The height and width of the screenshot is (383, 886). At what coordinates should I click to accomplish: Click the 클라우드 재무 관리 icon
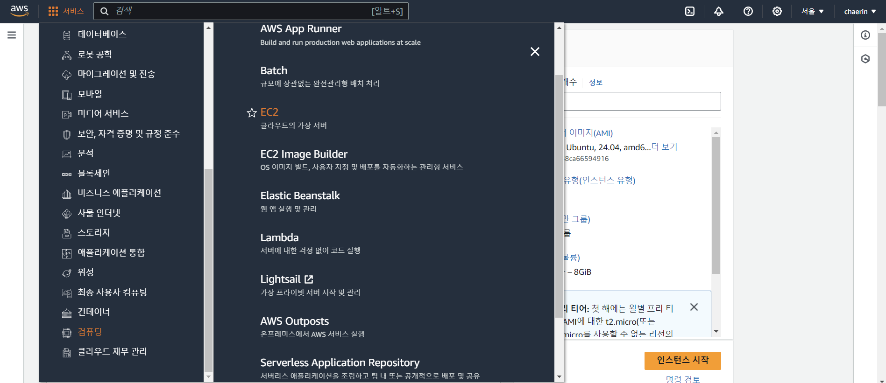(x=67, y=352)
